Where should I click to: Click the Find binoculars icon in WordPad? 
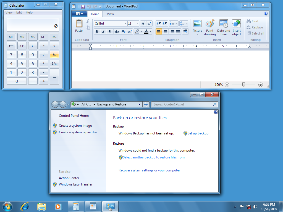click(x=248, y=21)
